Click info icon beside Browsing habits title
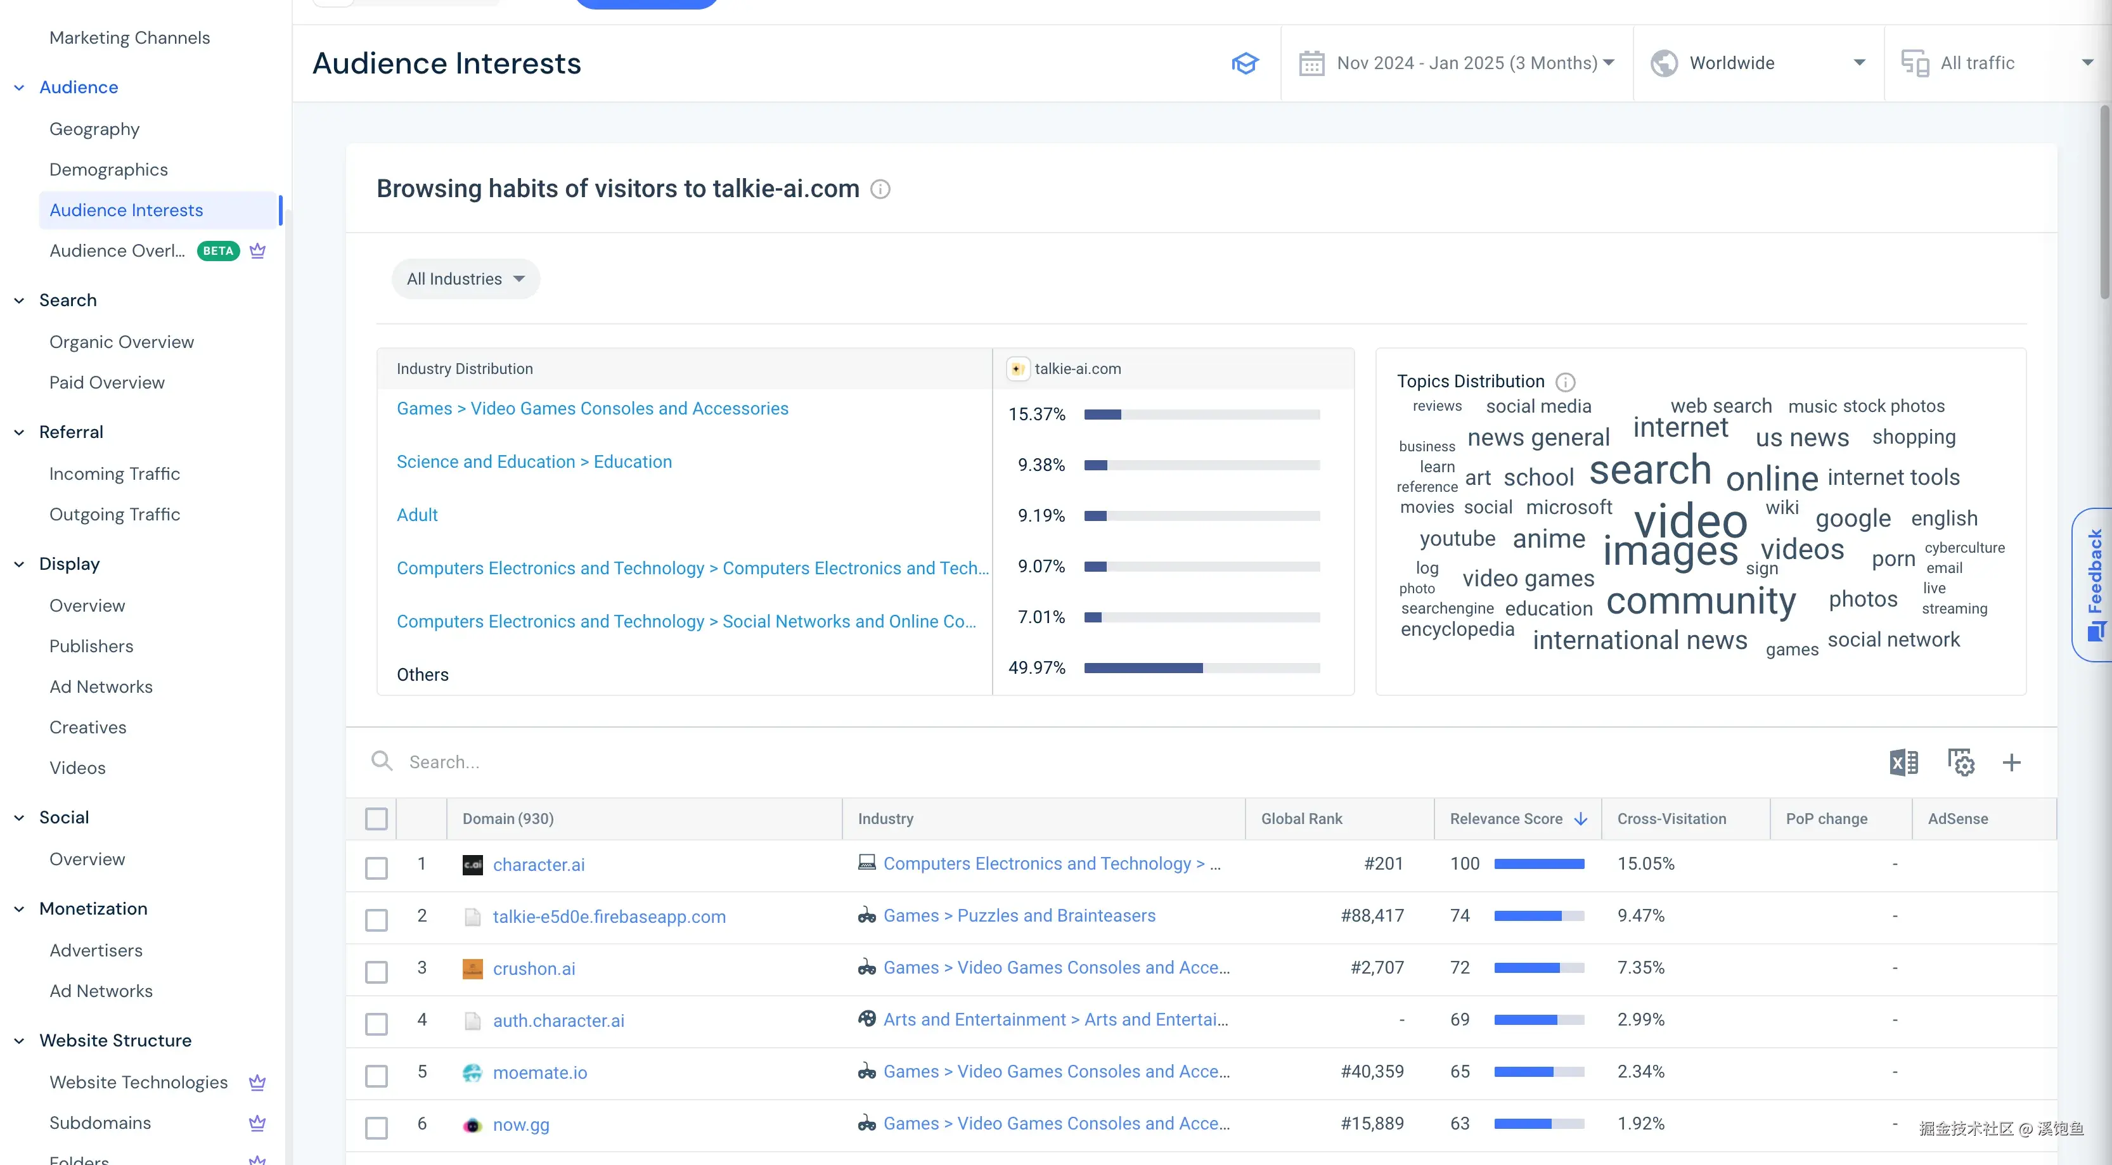 click(880, 190)
